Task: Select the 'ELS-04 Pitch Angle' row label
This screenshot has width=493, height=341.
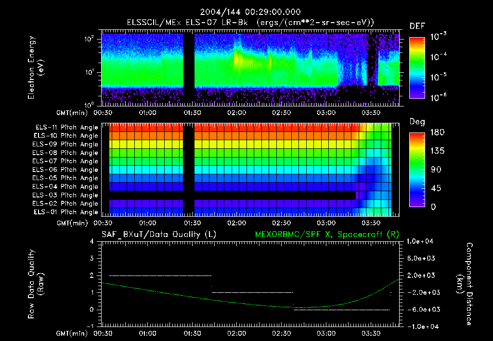Action: 65,186
